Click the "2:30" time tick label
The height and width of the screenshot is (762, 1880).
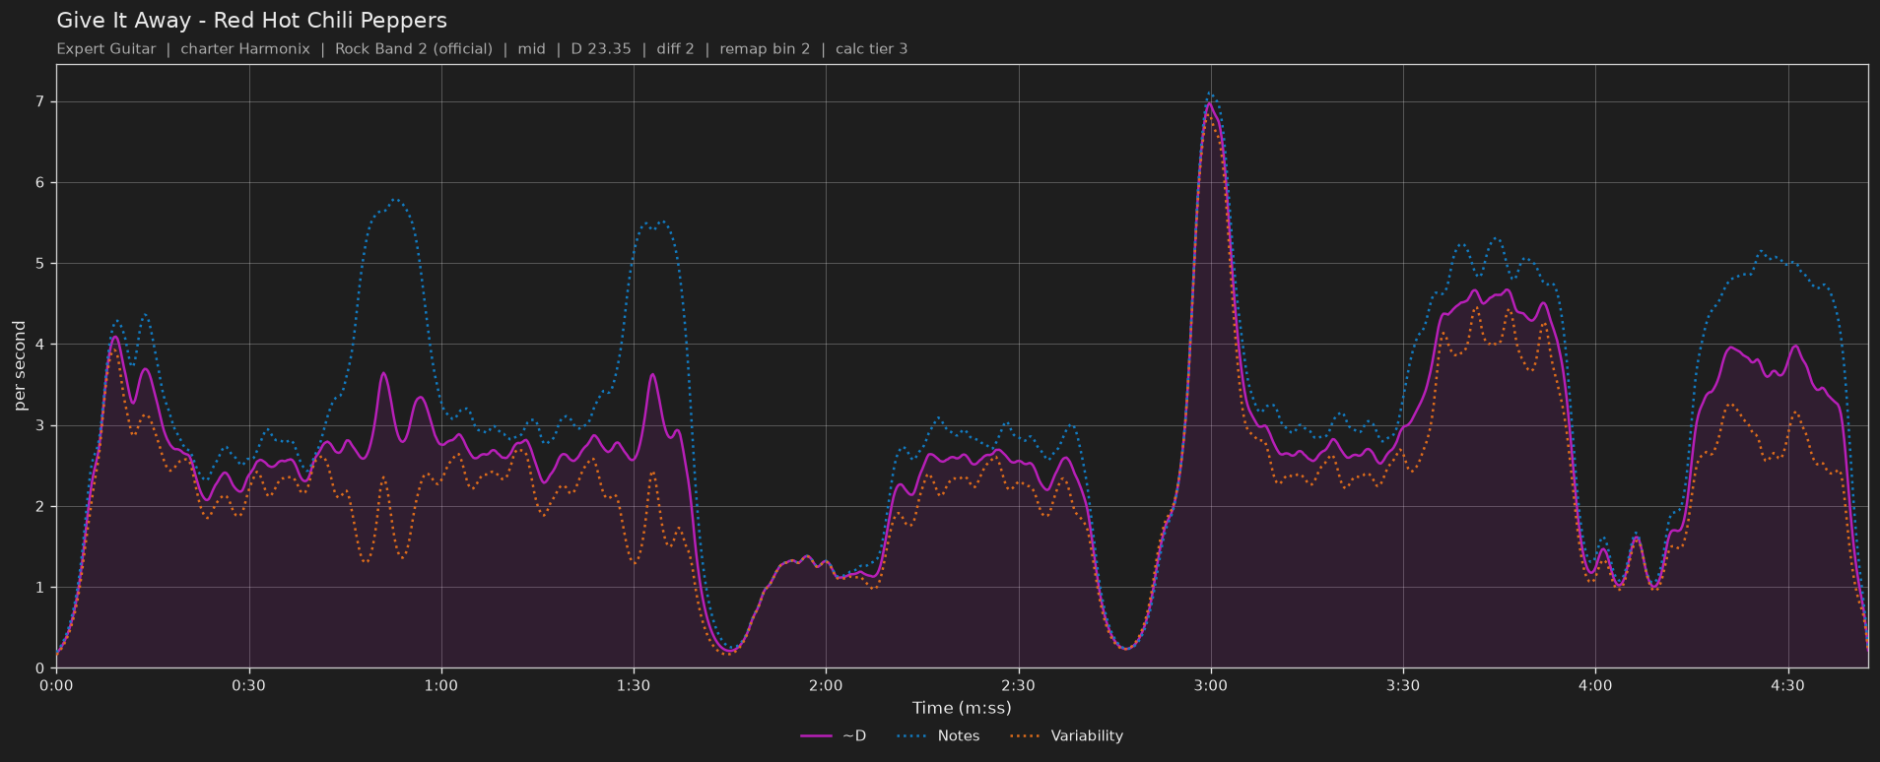coord(1018,686)
